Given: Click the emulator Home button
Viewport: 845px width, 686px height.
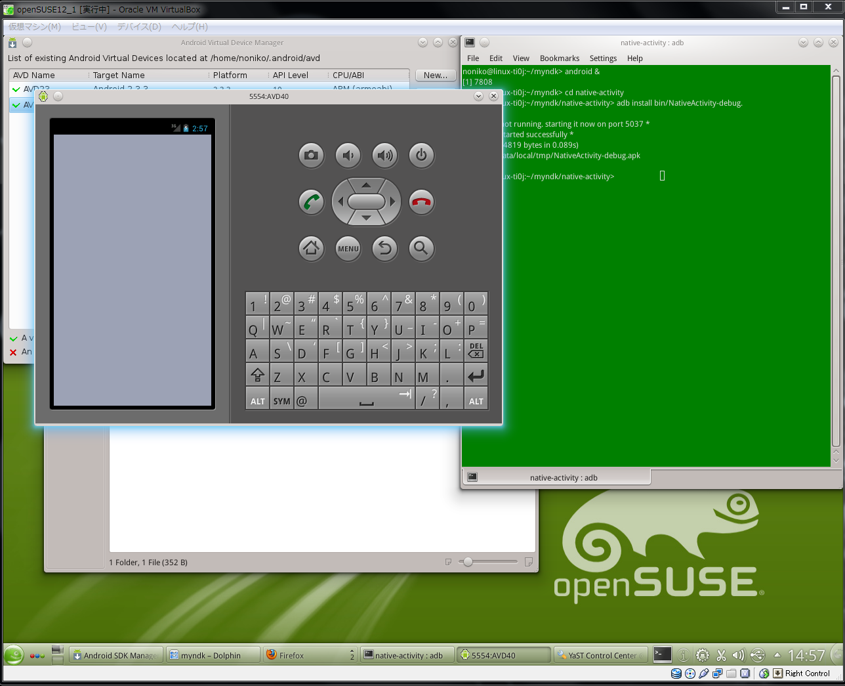Looking at the screenshot, I should [312, 248].
